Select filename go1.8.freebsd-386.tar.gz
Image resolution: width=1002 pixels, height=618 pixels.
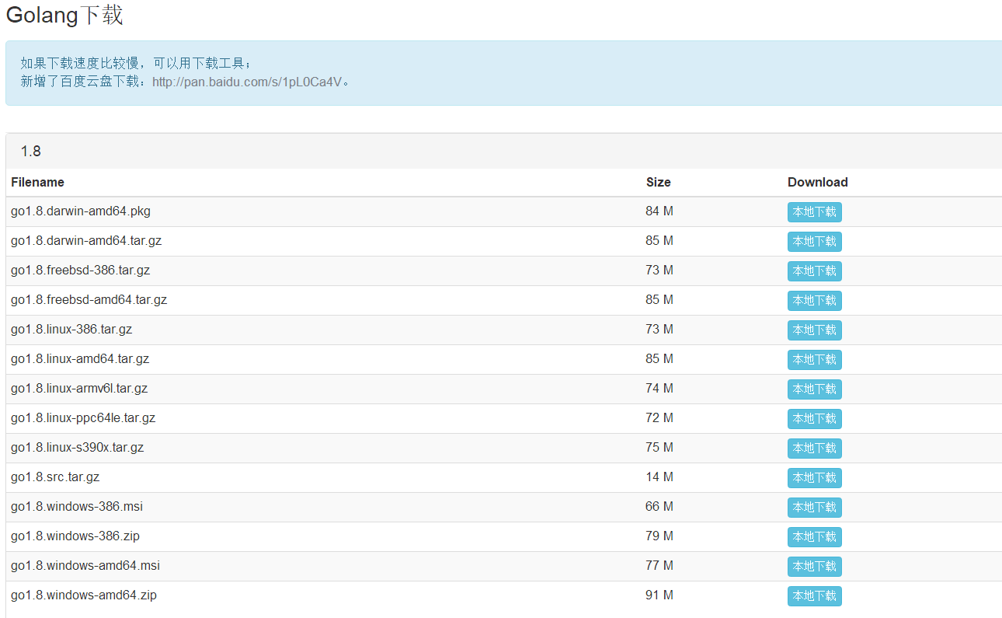click(x=81, y=271)
